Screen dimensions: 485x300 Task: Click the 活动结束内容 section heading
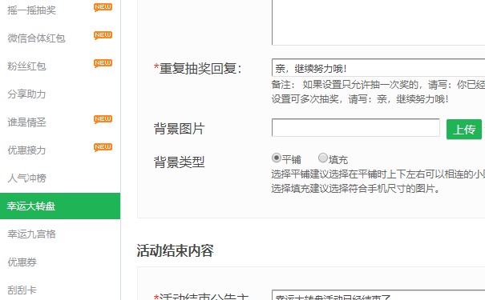pyautogui.click(x=175, y=250)
